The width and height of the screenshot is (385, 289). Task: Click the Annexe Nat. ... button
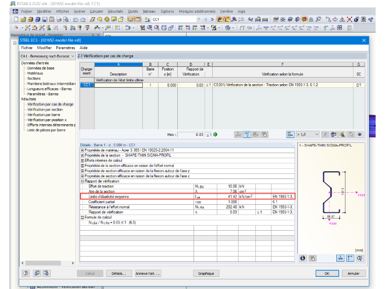tap(148, 273)
